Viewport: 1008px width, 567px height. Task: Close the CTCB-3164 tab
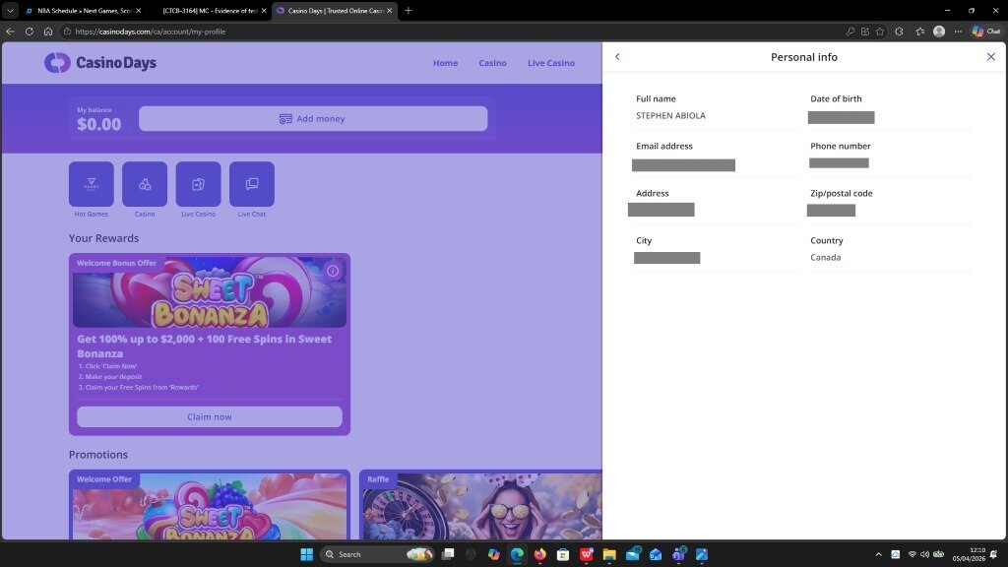pos(264,10)
